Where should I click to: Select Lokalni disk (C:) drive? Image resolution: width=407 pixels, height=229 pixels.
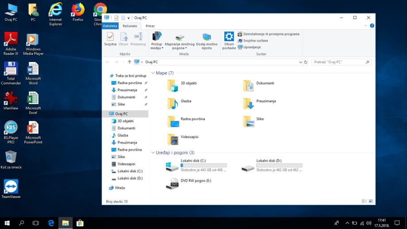click(196, 165)
